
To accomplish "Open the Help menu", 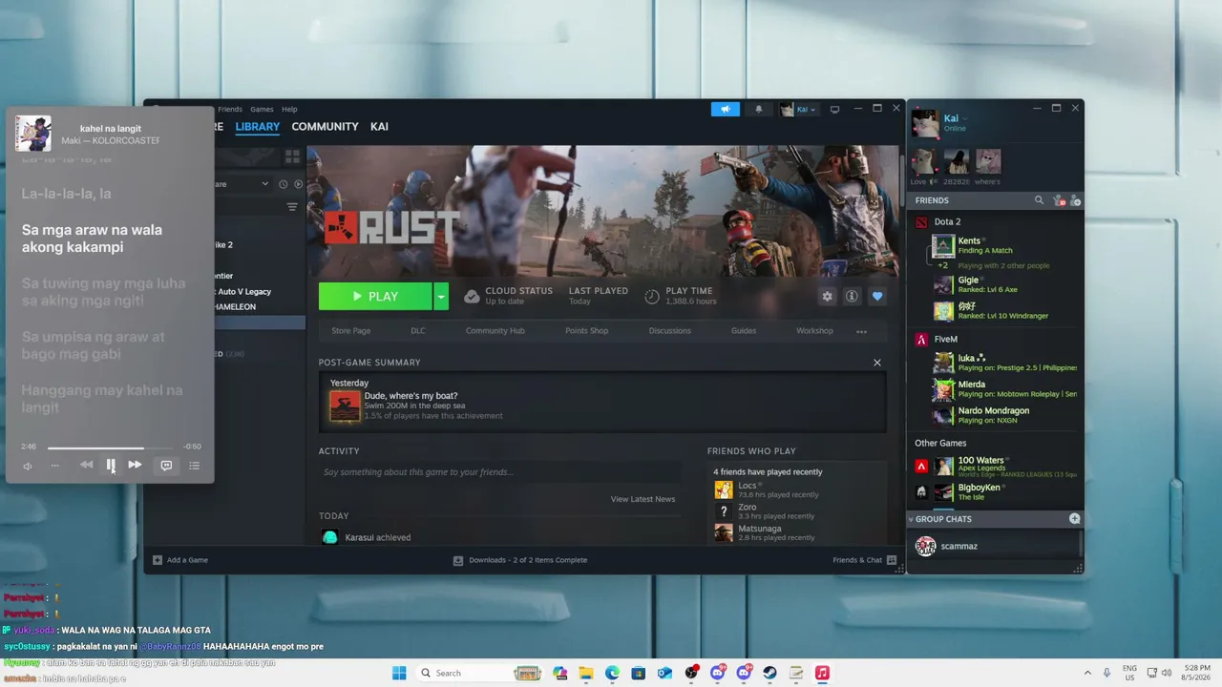I will (289, 109).
